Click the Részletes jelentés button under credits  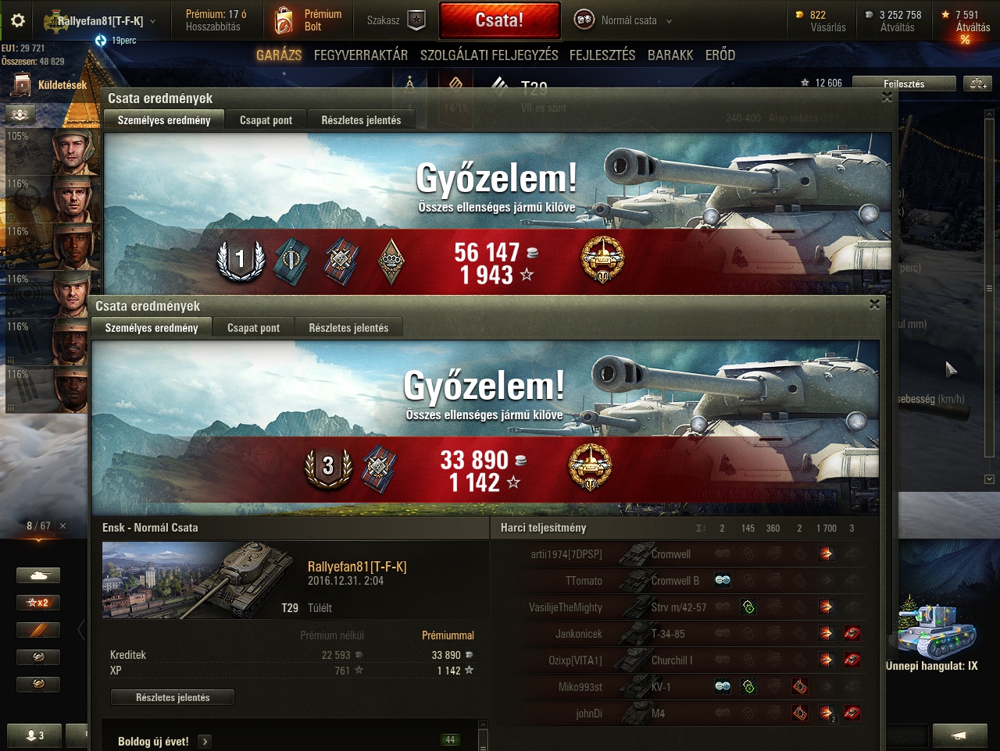click(173, 698)
